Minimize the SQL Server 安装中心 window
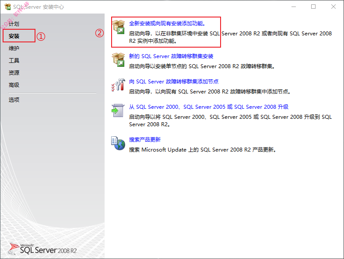The height and width of the screenshot is (259, 344). [x=294, y=7]
